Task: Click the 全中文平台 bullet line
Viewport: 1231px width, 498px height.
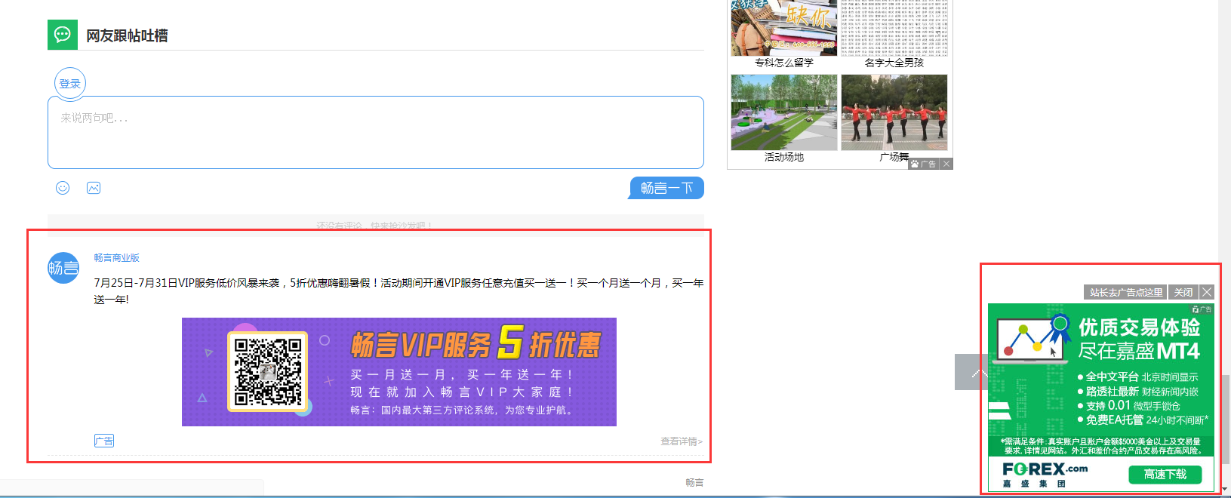Action: 1137,377
